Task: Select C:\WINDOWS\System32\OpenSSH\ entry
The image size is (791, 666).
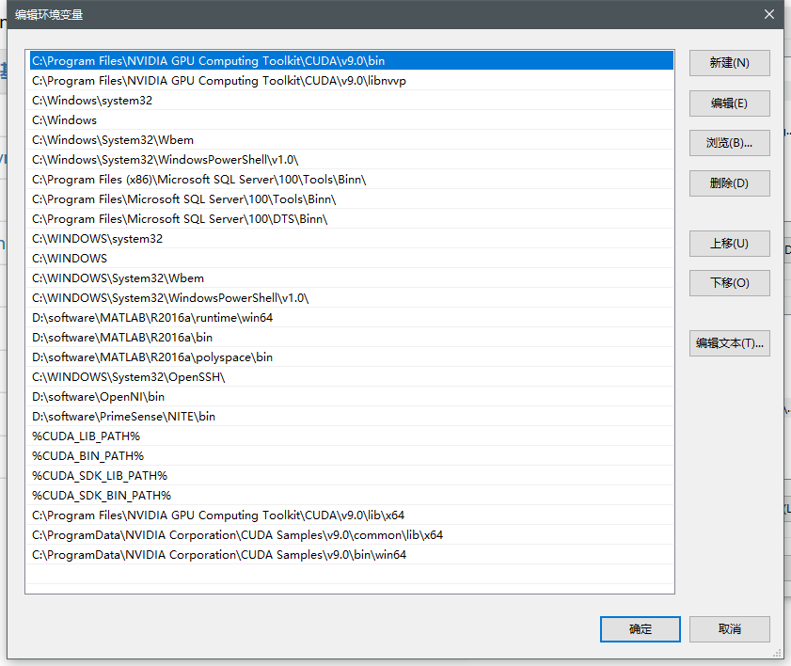Action: pyautogui.click(x=351, y=377)
